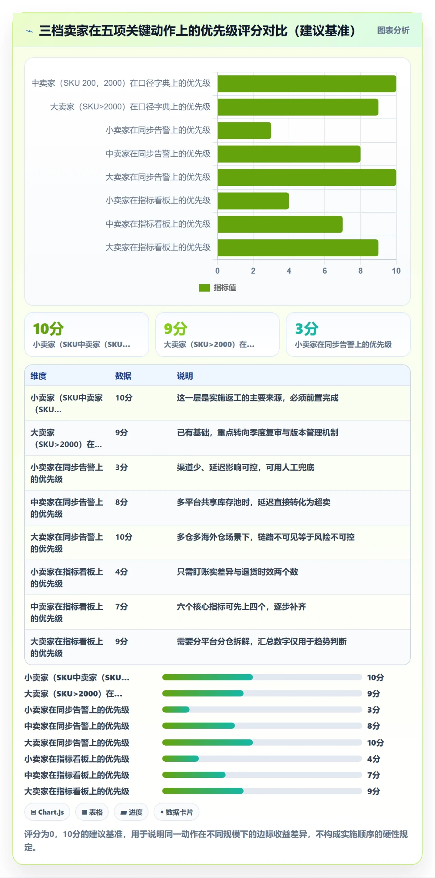Open the 10分 summary card
Image resolution: width=435 pixels, height=878 pixels.
(x=87, y=334)
